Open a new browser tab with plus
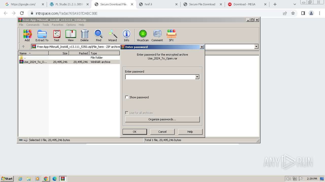Screen dimensions: 325x182 (x=275, y=4)
